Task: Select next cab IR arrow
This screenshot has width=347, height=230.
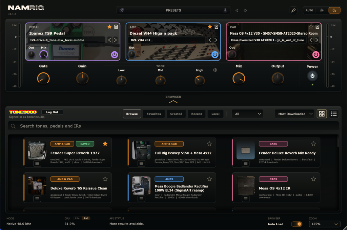Action: (x=317, y=40)
